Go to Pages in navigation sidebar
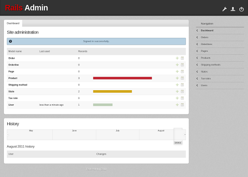 point(204,51)
